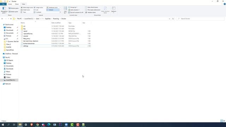Sort by Size column header
The image size is (226, 127).
[x=86, y=23]
